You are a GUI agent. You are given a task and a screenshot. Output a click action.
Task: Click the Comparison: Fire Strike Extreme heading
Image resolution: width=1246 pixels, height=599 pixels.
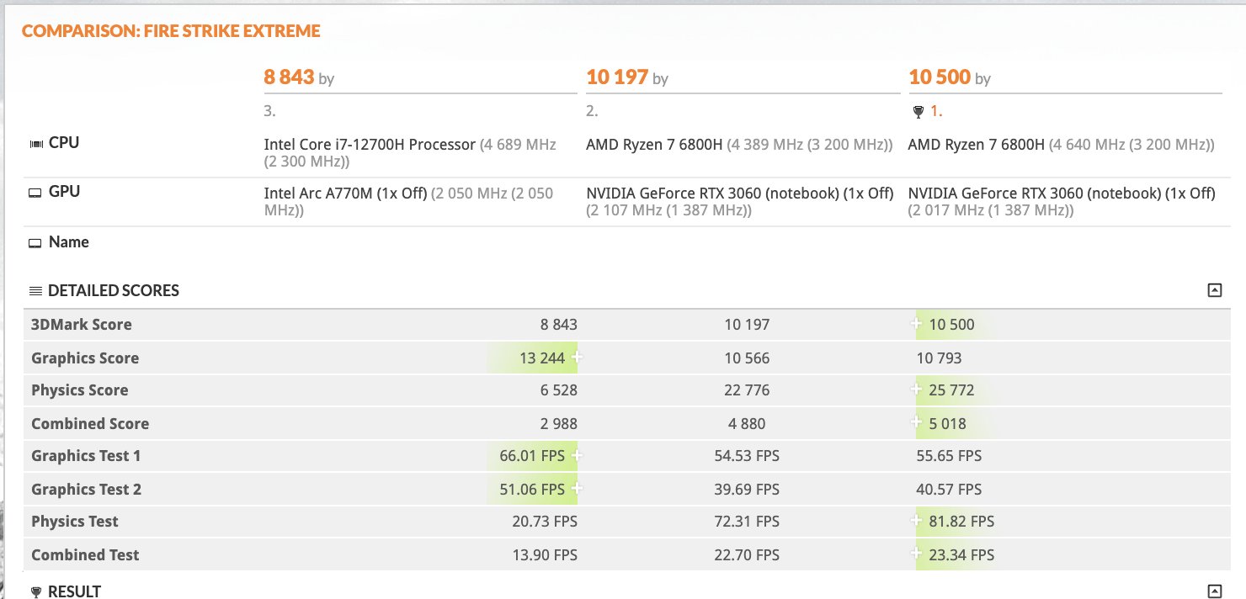(171, 32)
